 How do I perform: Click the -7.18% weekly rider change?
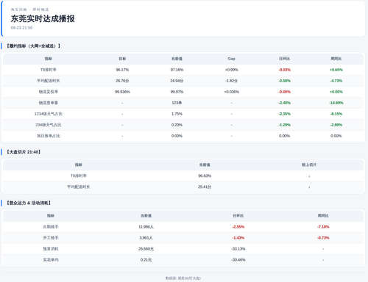pos(323,227)
